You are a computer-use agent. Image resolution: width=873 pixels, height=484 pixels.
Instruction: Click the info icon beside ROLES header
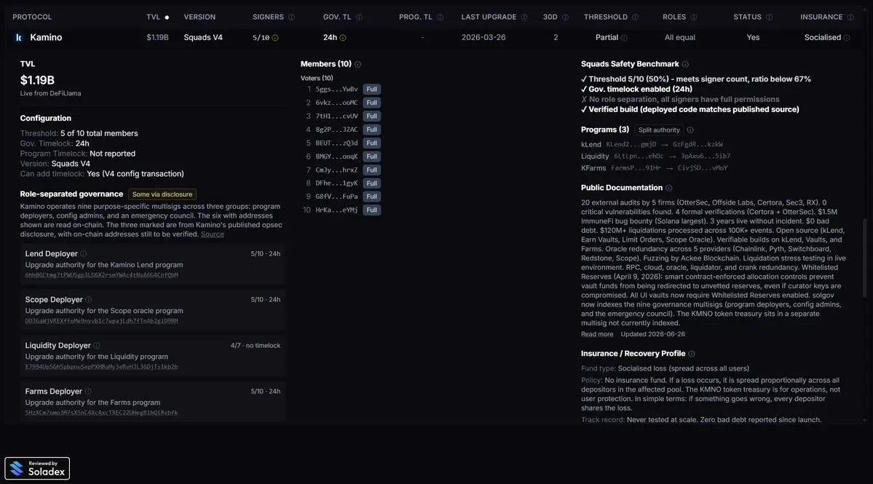tap(694, 17)
